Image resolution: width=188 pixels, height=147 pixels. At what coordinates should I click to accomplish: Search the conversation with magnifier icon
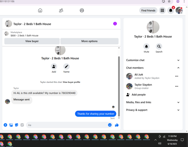pos(159,46)
